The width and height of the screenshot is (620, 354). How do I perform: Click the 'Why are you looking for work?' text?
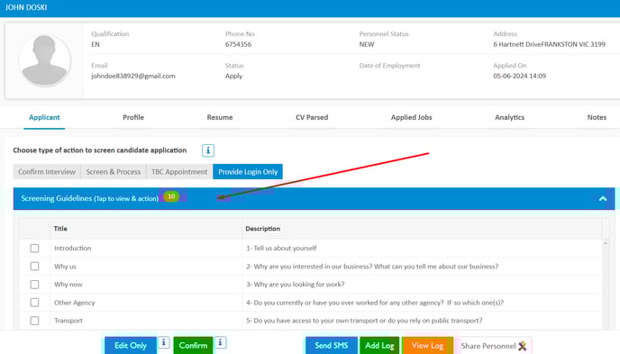pyautogui.click(x=296, y=285)
